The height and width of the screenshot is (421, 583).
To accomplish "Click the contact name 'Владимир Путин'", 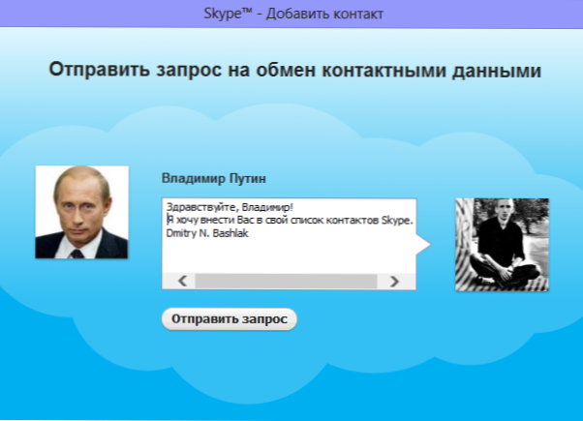I will 214,178.
